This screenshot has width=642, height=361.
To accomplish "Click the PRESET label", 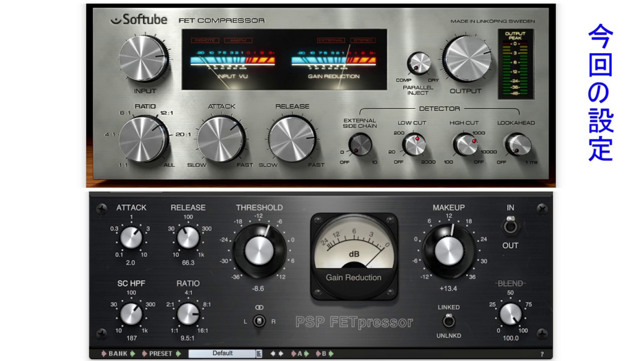I will [x=161, y=353].
